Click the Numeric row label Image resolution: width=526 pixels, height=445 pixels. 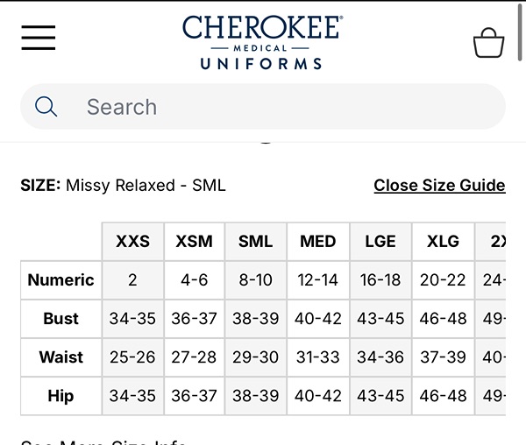pyautogui.click(x=60, y=280)
